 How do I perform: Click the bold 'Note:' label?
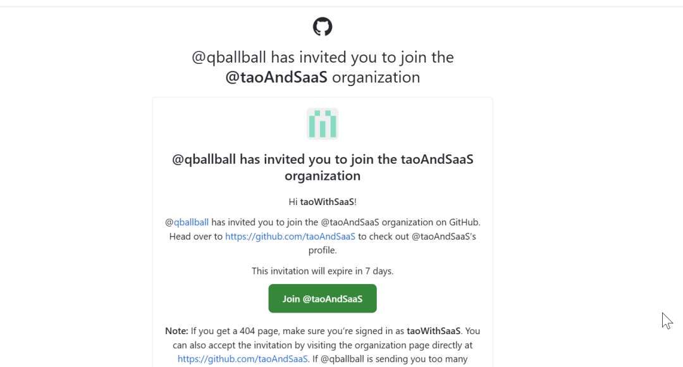click(x=176, y=330)
